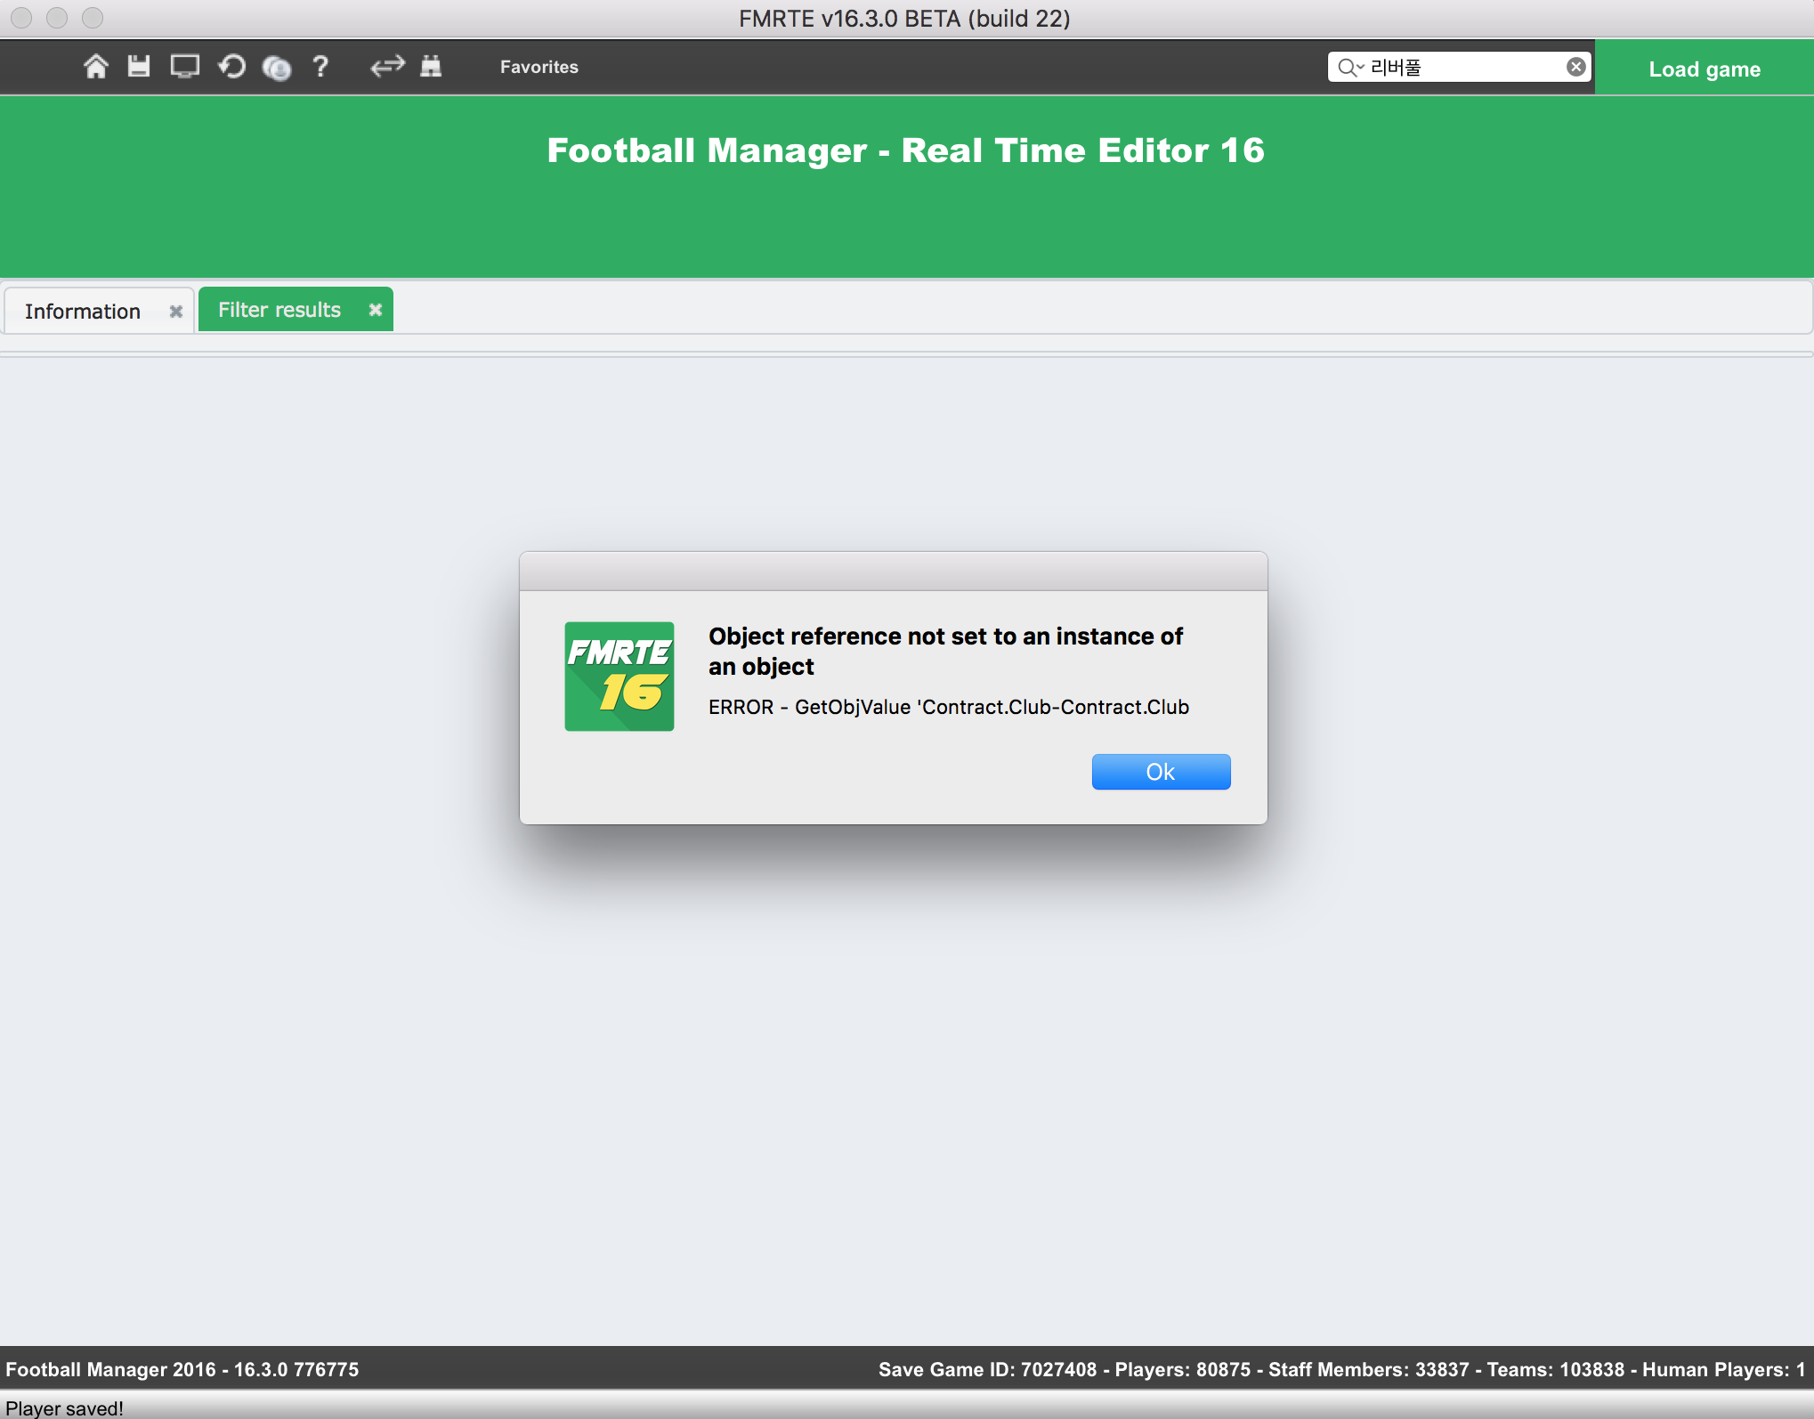Click the Home icon in toolbar

pyautogui.click(x=96, y=67)
